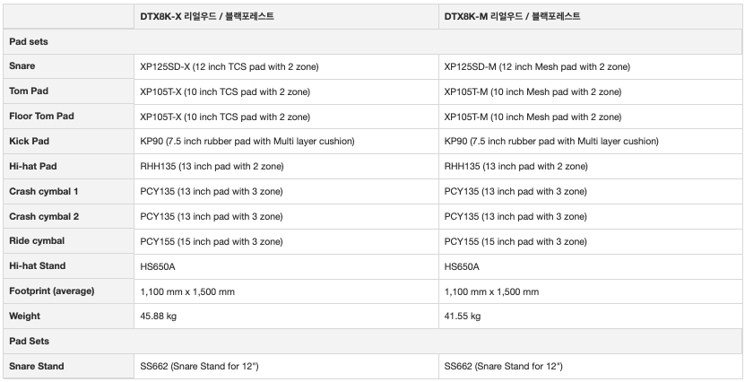Select the first Pad sets section row
Screen dimensions: 745x382
coord(30,41)
